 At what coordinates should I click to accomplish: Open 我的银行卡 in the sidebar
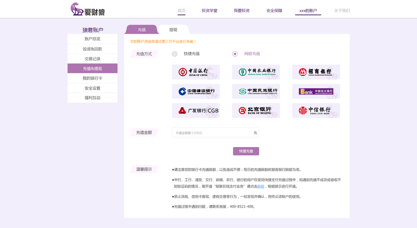tap(92, 78)
